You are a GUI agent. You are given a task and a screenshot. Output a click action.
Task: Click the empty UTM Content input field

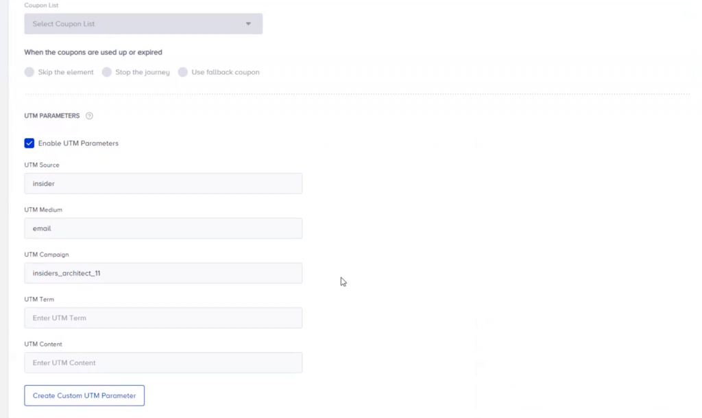pos(163,362)
